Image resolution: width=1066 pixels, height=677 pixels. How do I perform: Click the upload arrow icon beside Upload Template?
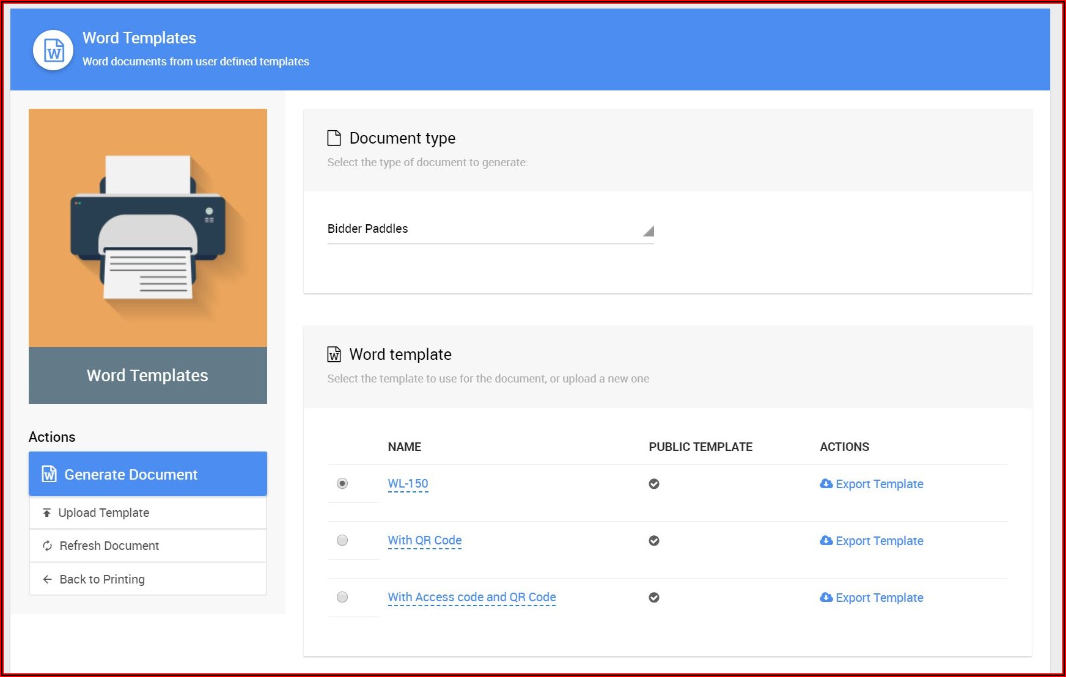click(46, 513)
